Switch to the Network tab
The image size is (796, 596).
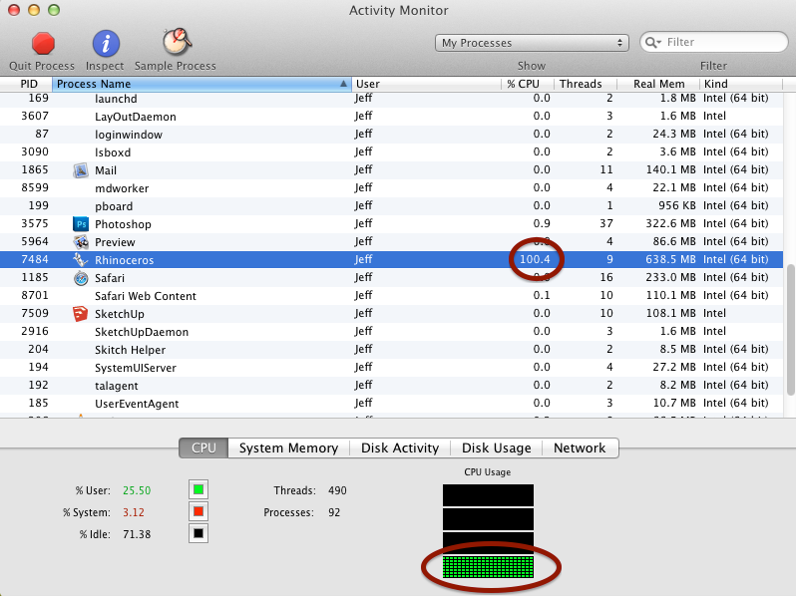(580, 447)
